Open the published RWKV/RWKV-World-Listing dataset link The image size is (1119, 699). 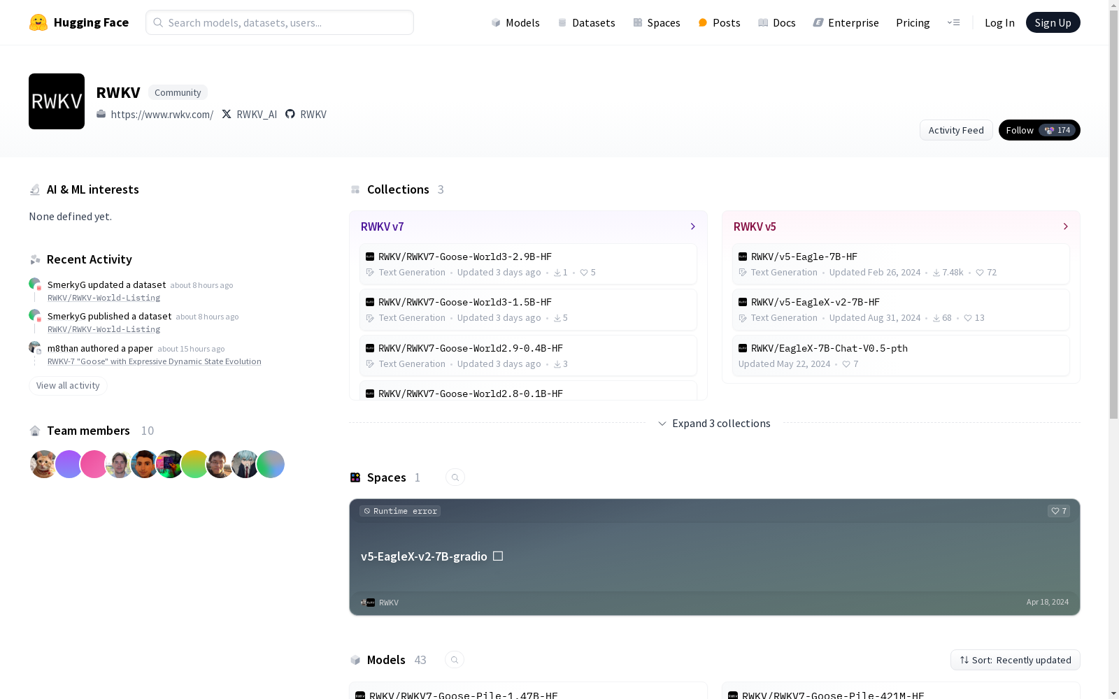click(x=104, y=329)
